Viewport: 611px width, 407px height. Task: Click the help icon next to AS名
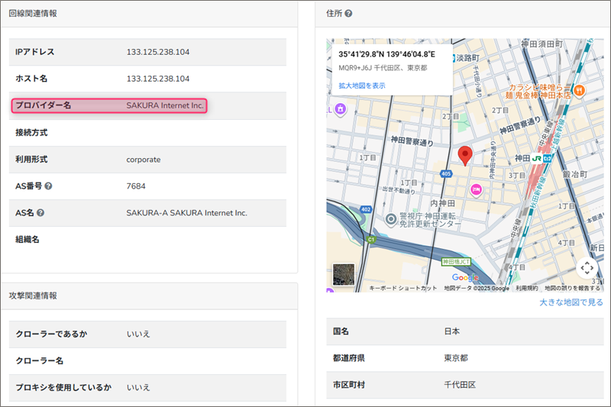40,213
